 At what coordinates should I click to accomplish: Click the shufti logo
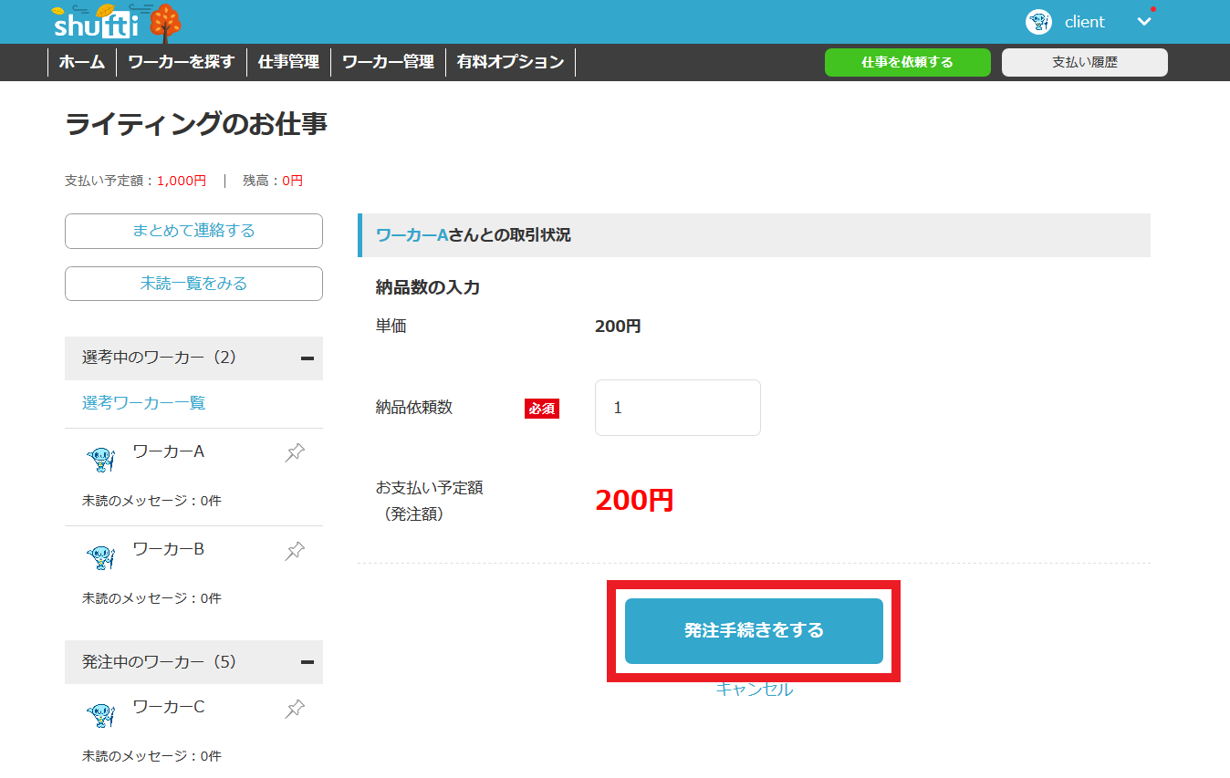pyautogui.click(x=117, y=23)
